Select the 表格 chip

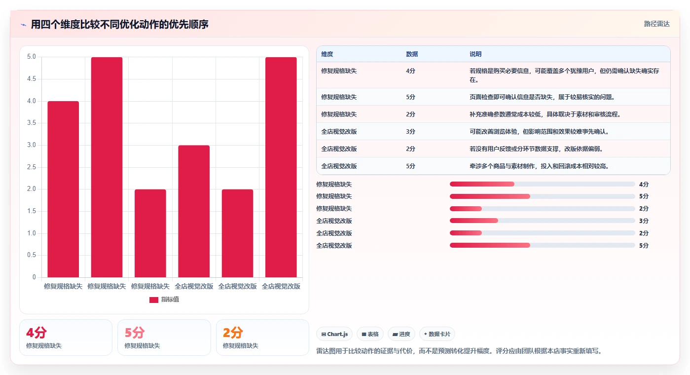tap(370, 334)
